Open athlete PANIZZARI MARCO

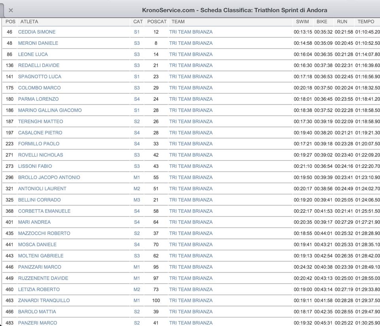pos(40,267)
